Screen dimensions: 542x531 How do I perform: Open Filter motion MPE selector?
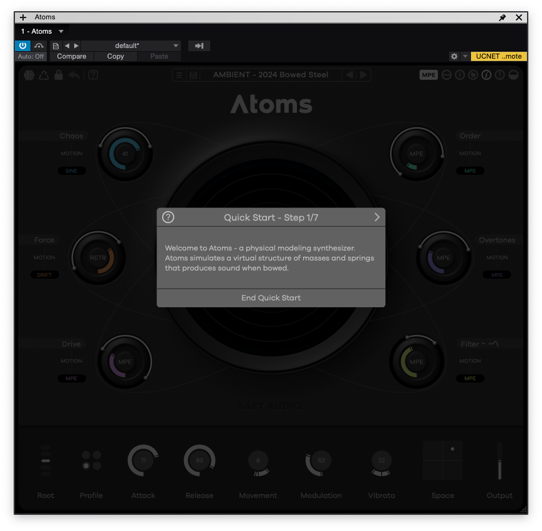(470, 378)
